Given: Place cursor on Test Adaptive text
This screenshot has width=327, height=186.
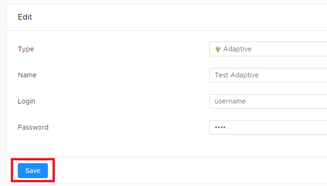Looking at the screenshot, I should (x=237, y=75).
